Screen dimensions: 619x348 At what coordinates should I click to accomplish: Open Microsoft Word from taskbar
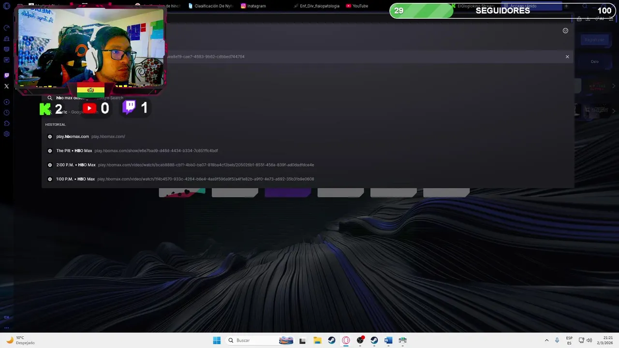pyautogui.click(x=388, y=340)
